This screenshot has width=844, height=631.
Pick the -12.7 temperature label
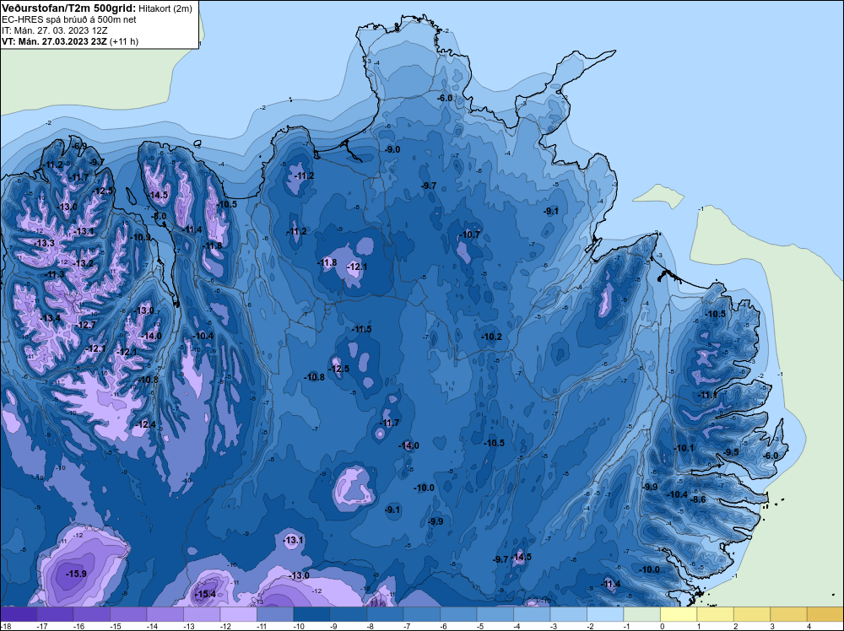pos(85,325)
